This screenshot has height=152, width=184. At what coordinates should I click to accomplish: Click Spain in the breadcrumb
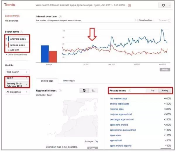pyautogui.click(x=49, y=95)
